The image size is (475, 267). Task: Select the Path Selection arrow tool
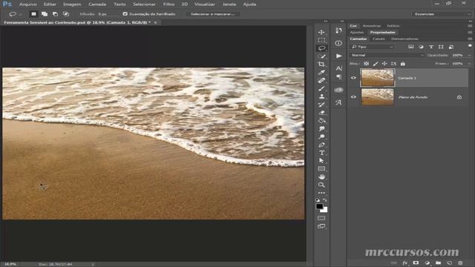pyautogui.click(x=321, y=161)
